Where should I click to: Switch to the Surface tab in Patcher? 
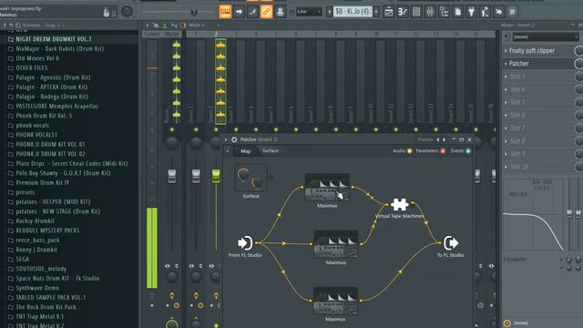pos(271,150)
